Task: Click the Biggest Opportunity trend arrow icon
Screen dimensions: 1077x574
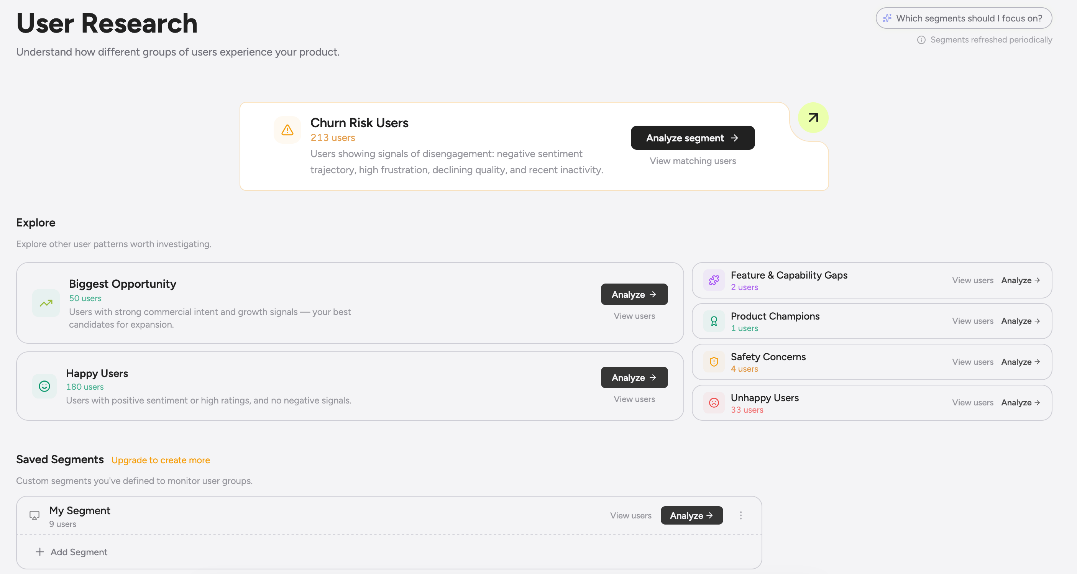Action: coord(46,303)
